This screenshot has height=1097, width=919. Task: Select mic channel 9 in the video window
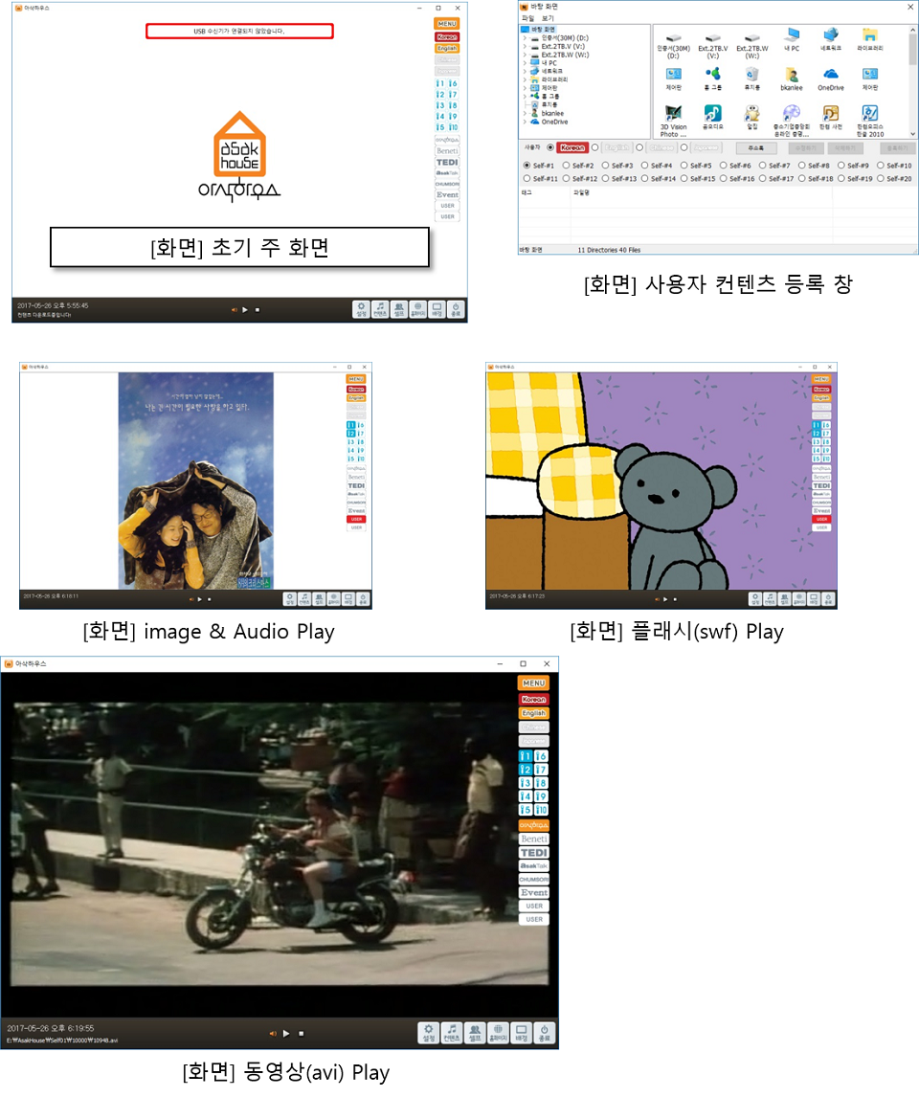point(541,796)
